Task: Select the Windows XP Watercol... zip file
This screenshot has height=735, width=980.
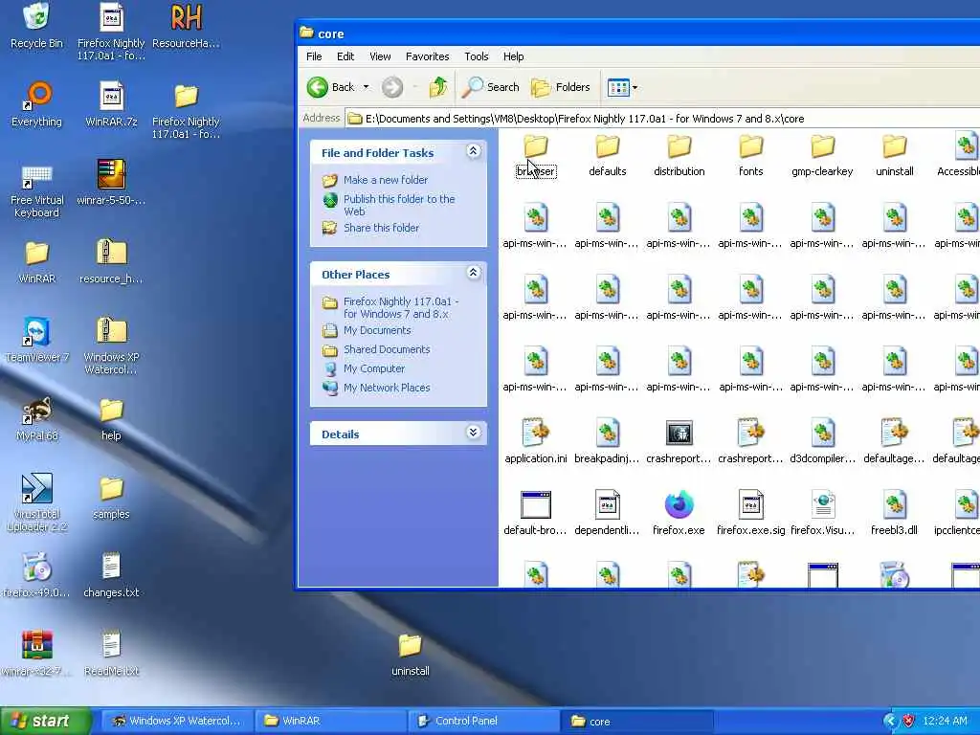Action: 111,346
